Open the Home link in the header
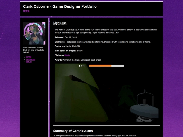183x137 pixels. pos(26,11)
